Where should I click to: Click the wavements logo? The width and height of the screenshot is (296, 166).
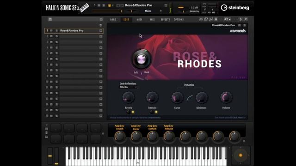click(238, 31)
